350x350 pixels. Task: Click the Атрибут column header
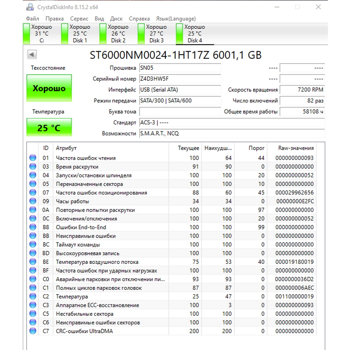click(111, 148)
